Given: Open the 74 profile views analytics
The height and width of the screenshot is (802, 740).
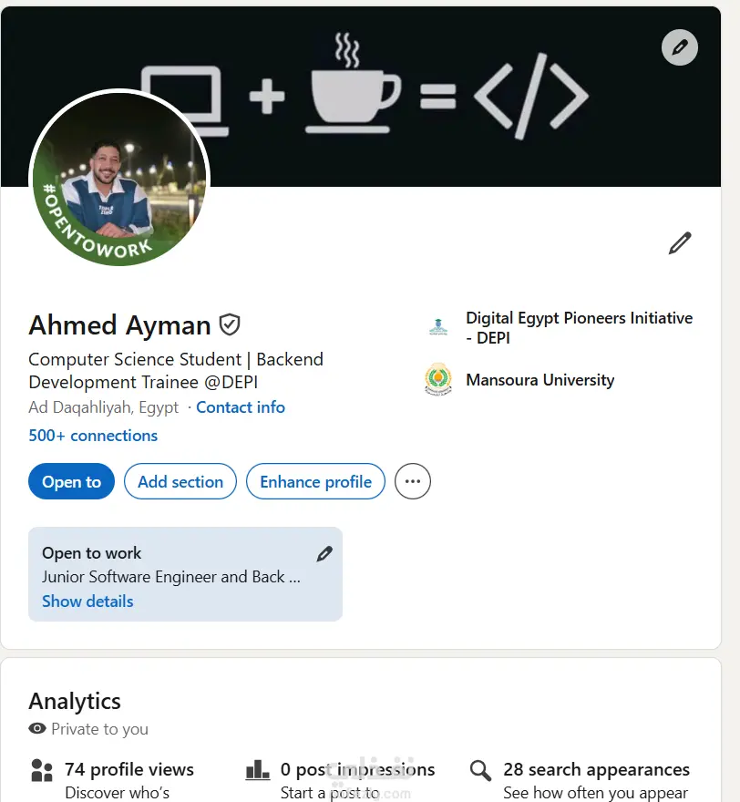Looking at the screenshot, I should tap(129, 770).
